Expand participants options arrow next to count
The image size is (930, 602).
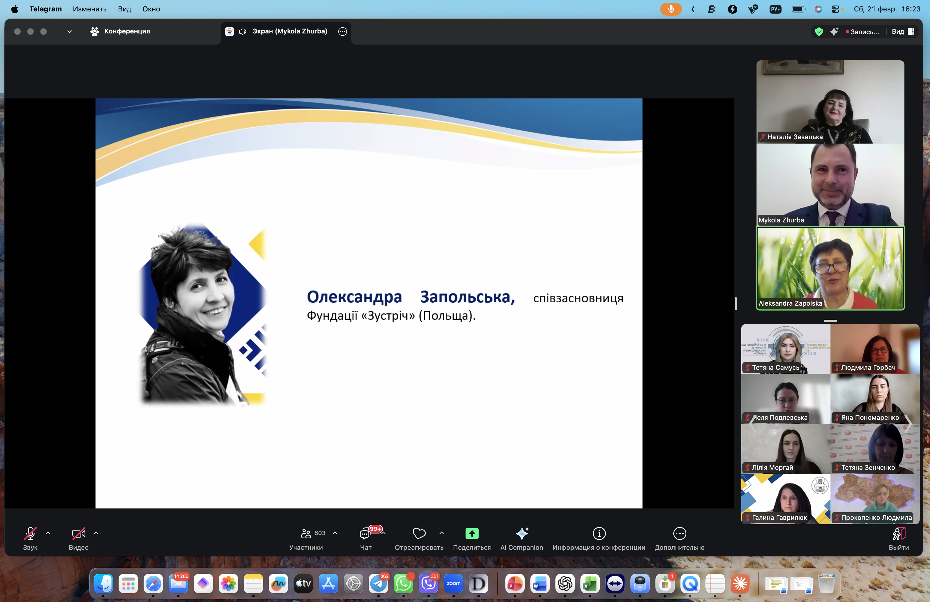point(335,533)
